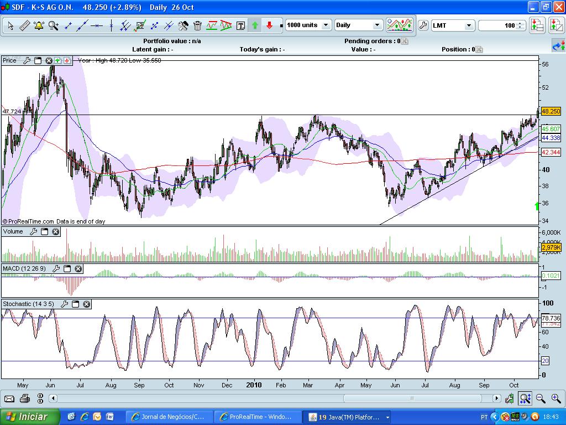
Task: Click the printer icon
Action: 24,399
